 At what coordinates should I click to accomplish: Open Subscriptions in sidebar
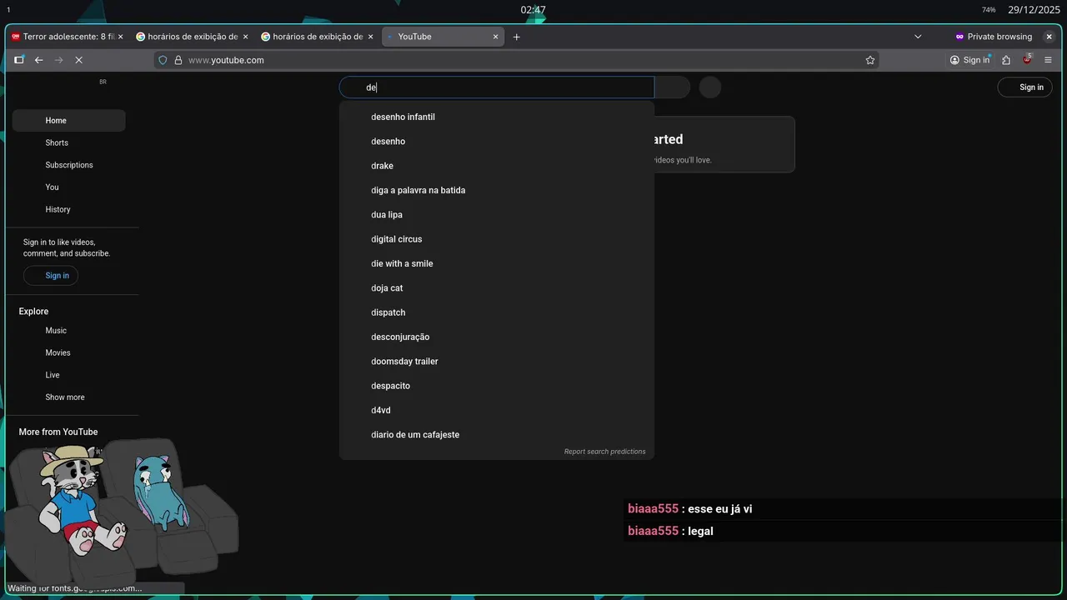(68, 165)
